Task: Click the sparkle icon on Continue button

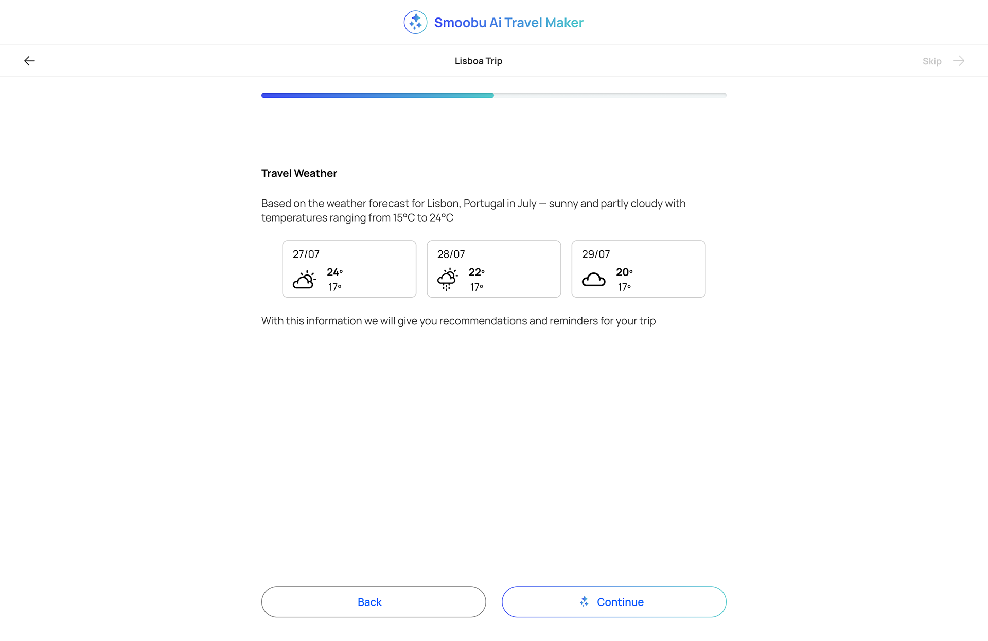Action: [x=584, y=601]
